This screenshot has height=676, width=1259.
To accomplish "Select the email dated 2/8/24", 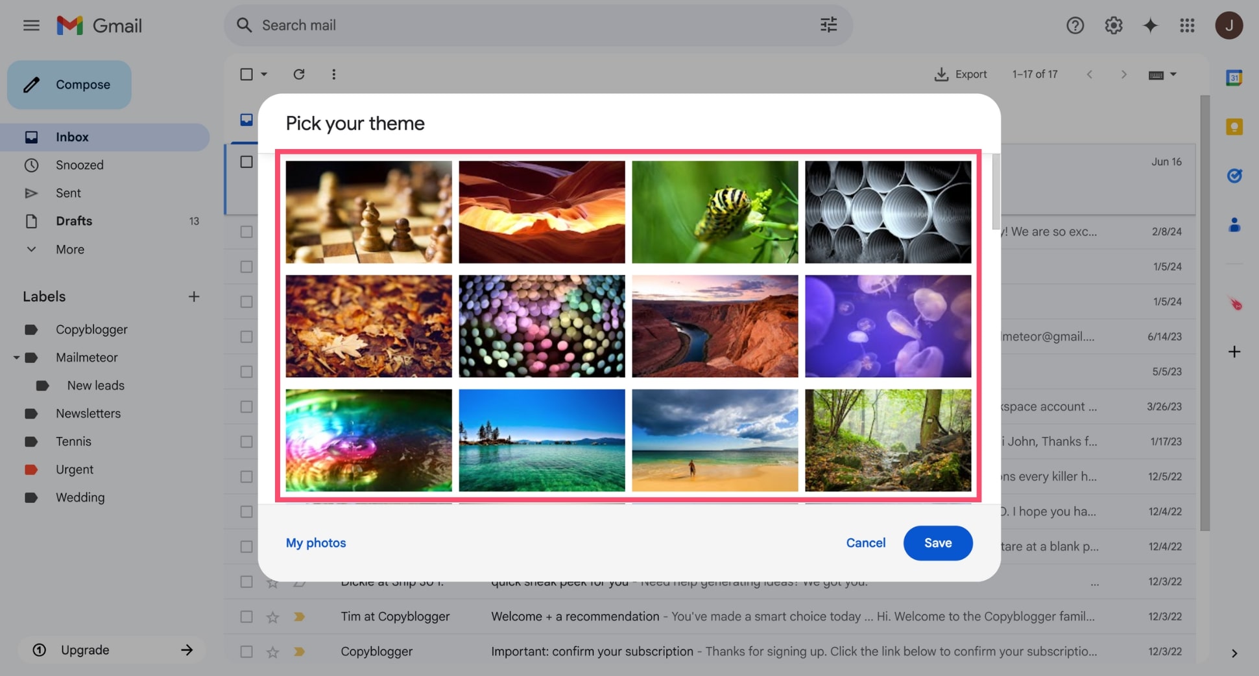I will click(246, 231).
